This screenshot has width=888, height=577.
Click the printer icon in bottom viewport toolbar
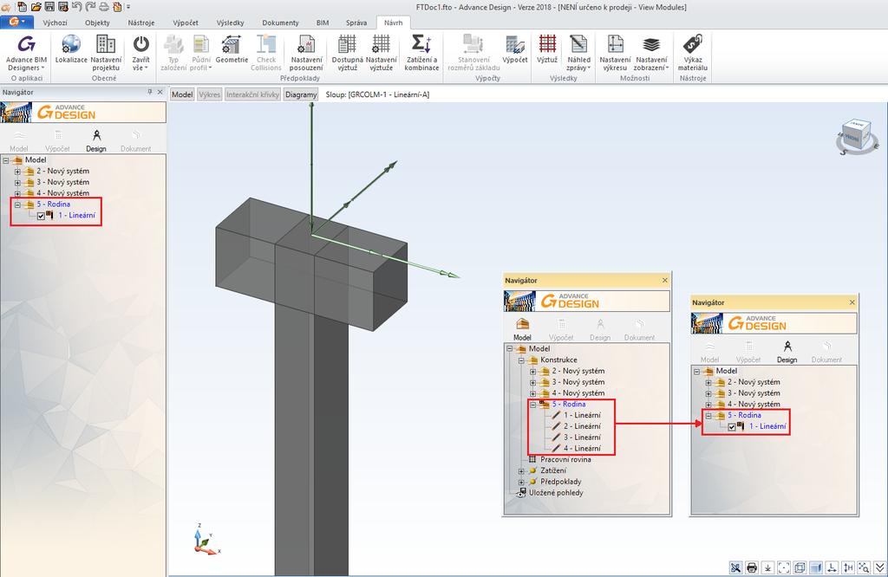pyautogui.click(x=752, y=567)
